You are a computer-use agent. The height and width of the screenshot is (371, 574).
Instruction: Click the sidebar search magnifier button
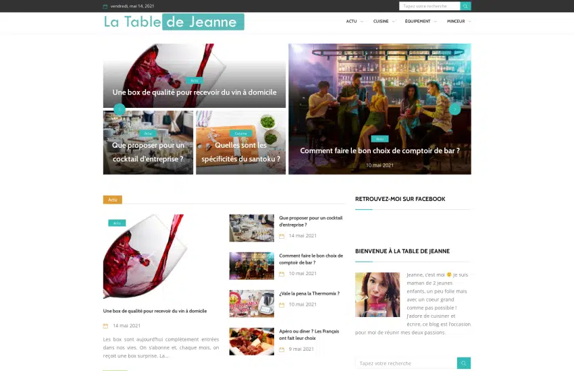coord(464,363)
